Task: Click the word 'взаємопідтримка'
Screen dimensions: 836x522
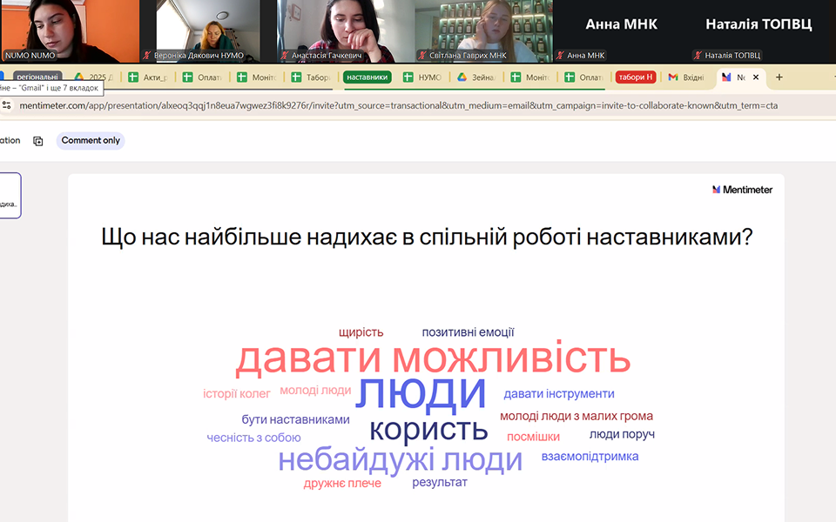Action: pos(590,457)
